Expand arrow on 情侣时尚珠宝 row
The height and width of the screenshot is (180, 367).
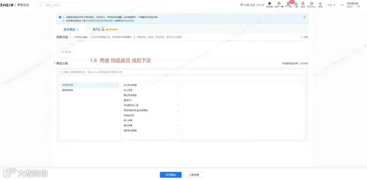(178, 131)
